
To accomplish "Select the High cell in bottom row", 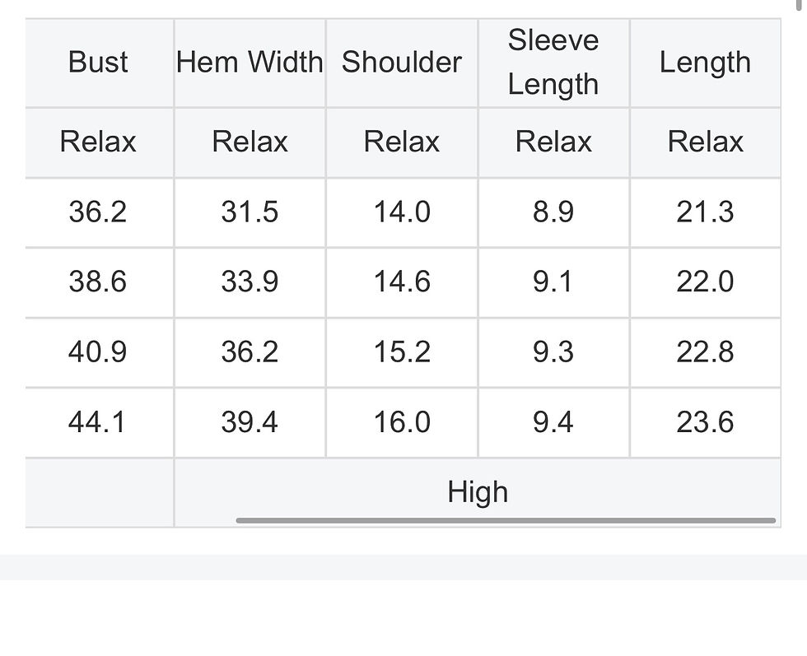I will [x=478, y=492].
